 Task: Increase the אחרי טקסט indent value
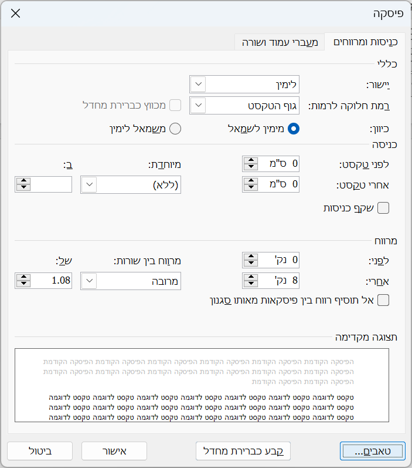[x=251, y=181]
